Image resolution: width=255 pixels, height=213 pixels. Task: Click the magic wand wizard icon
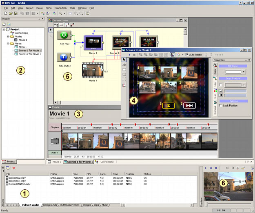pos(60,13)
